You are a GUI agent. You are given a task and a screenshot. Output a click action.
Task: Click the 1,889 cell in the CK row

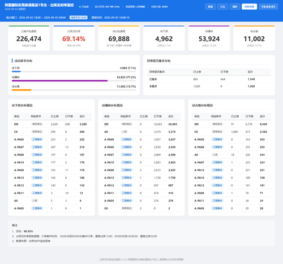[234, 132]
